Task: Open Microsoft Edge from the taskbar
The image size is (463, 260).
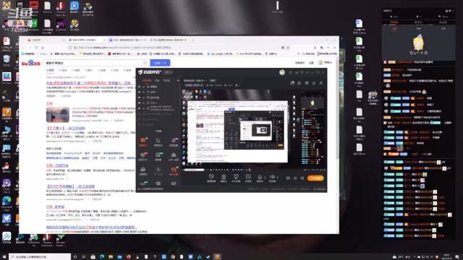Action: [x=102, y=257]
